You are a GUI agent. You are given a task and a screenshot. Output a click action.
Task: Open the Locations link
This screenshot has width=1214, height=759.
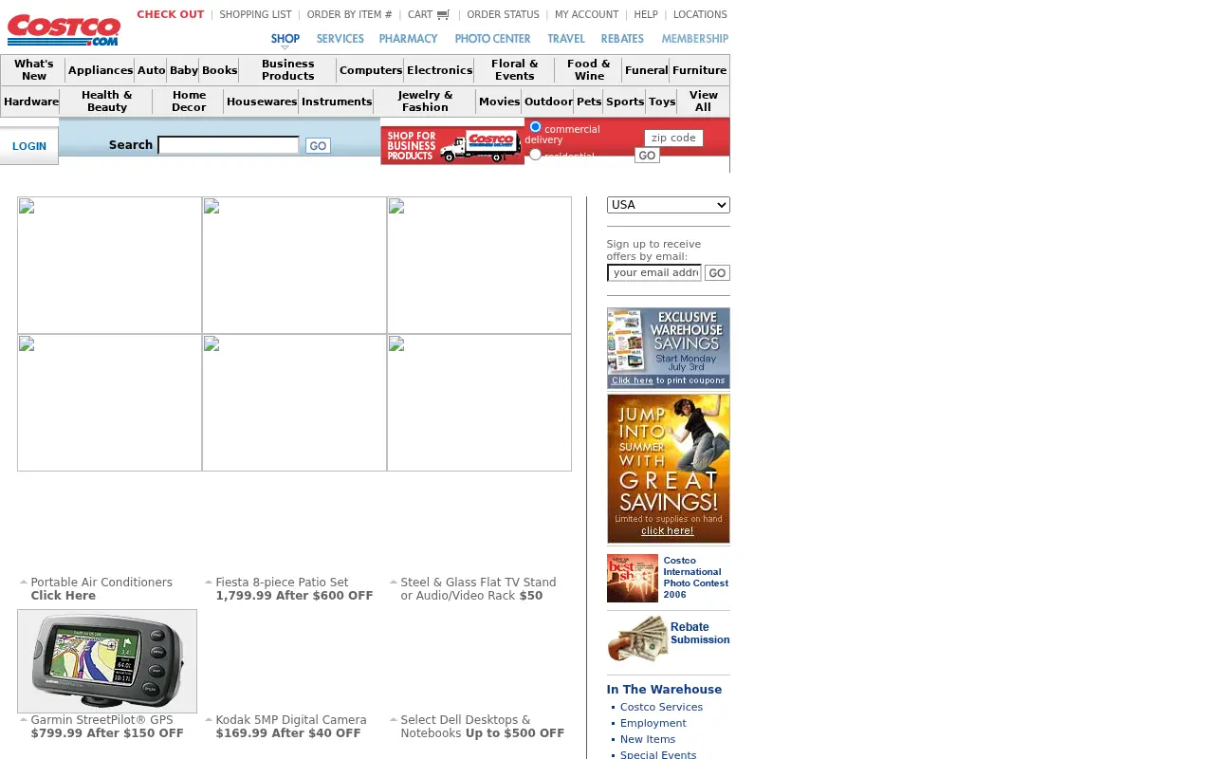click(700, 14)
